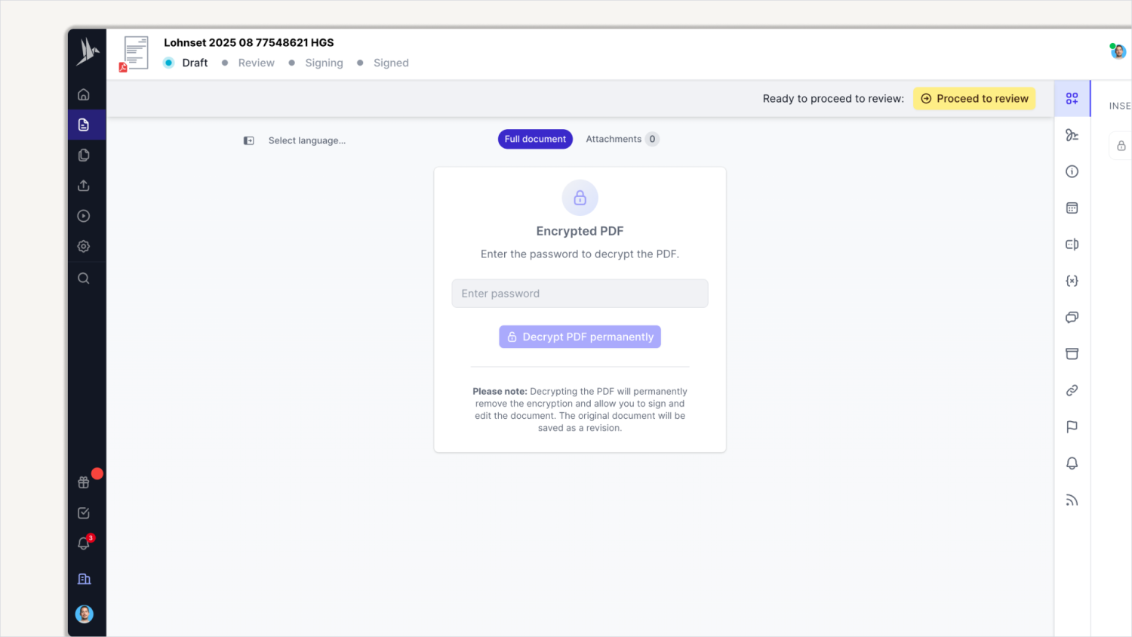
Task: Open the variables curly braces icon
Action: [1072, 281]
